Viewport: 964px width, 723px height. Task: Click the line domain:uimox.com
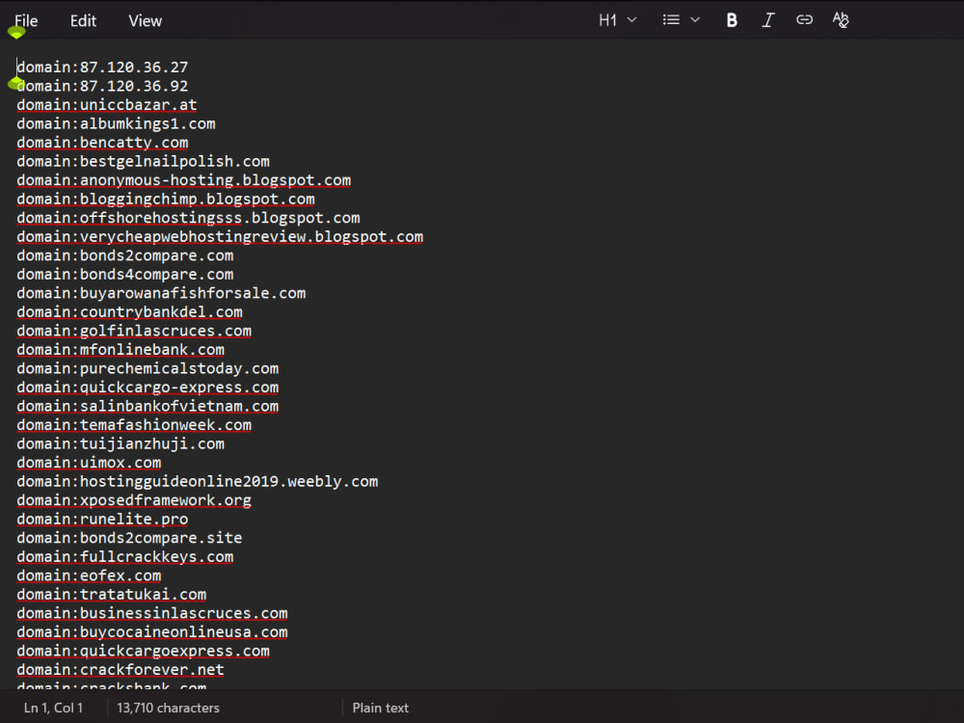[89, 463]
